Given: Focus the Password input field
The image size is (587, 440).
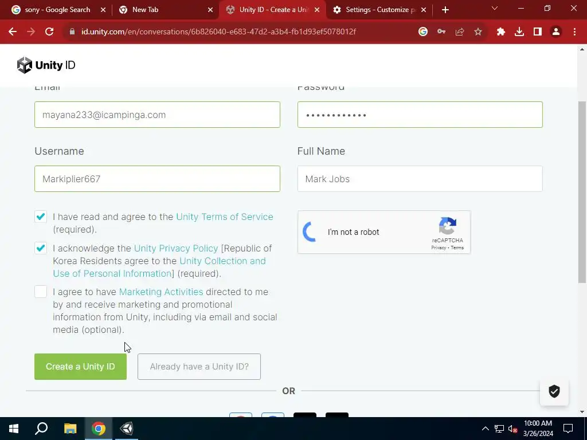Looking at the screenshot, I should (420, 115).
